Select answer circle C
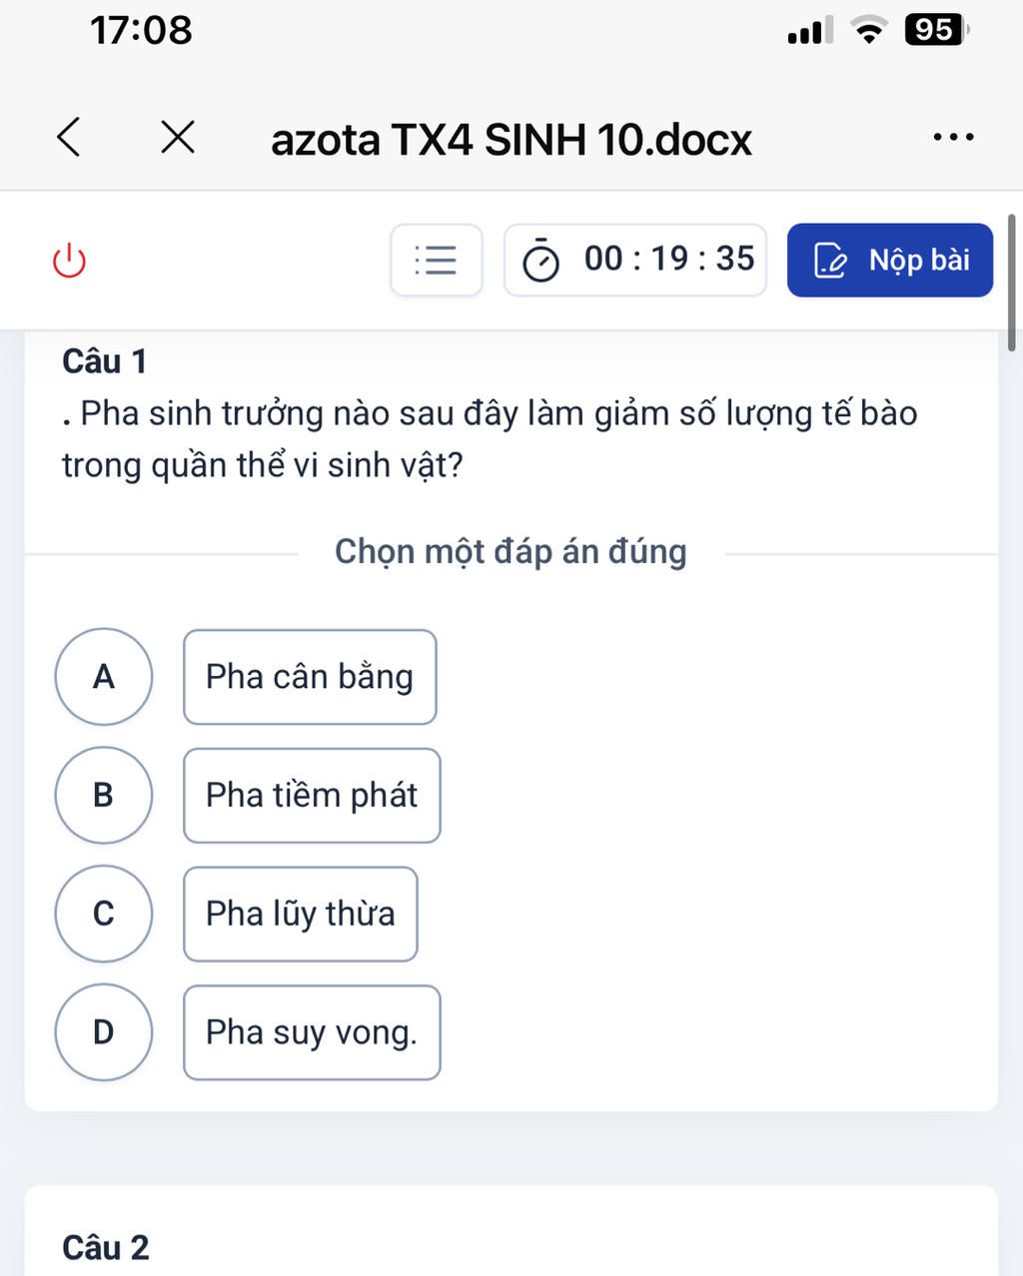The width and height of the screenshot is (1023, 1276). coord(104,914)
